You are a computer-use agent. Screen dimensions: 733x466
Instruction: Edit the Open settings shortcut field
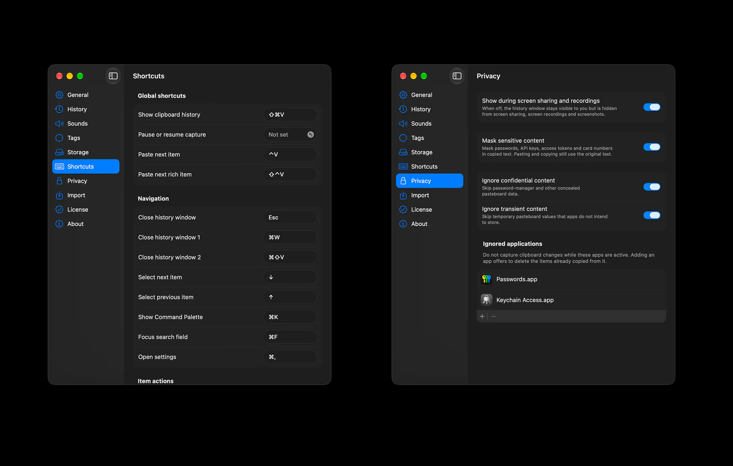290,357
